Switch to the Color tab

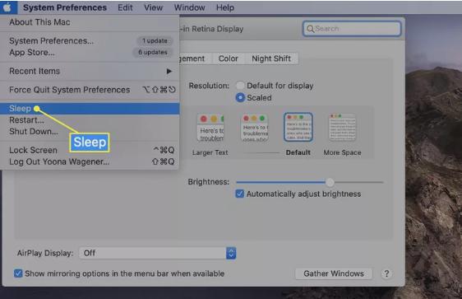(x=228, y=58)
